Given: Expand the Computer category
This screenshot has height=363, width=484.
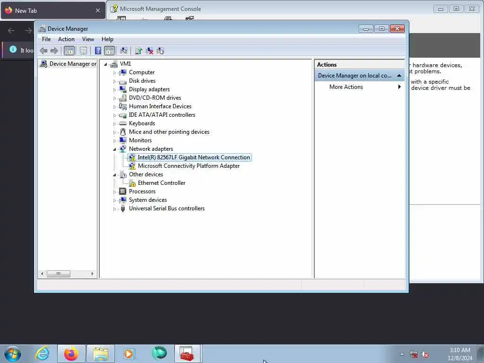Looking at the screenshot, I should coord(114,73).
